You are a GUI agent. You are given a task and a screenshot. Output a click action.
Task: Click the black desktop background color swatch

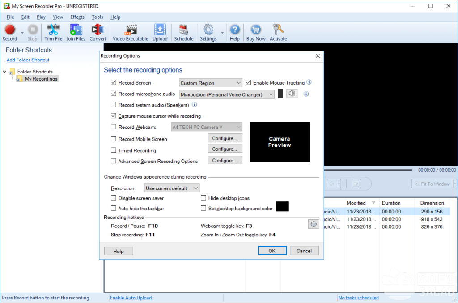tap(282, 207)
